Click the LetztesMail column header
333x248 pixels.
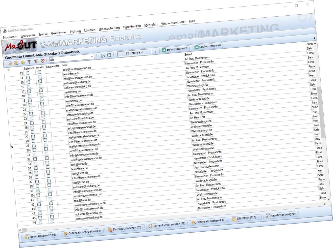(x=53, y=66)
